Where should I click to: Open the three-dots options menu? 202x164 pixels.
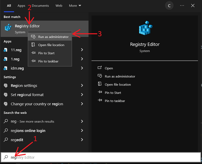click(182, 6)
